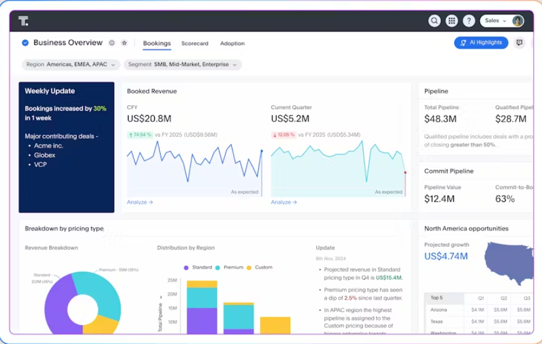This screenshot has width=542, height=344.
Task: Toggle the Standard legend purple swatch
Action: tap(186, 268)
